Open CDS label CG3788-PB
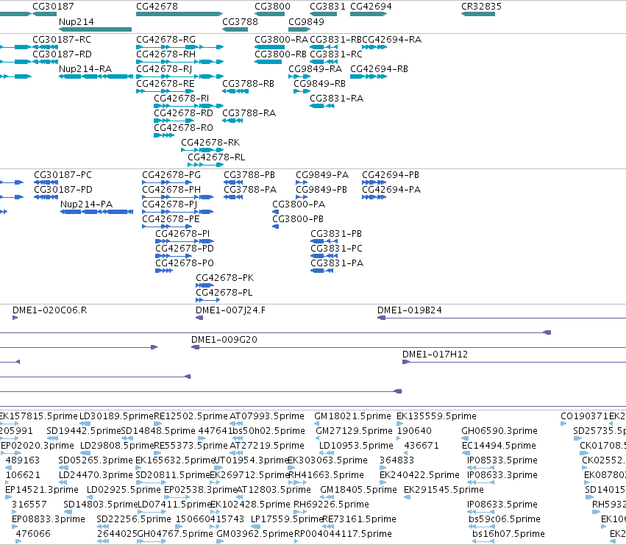 249,175
